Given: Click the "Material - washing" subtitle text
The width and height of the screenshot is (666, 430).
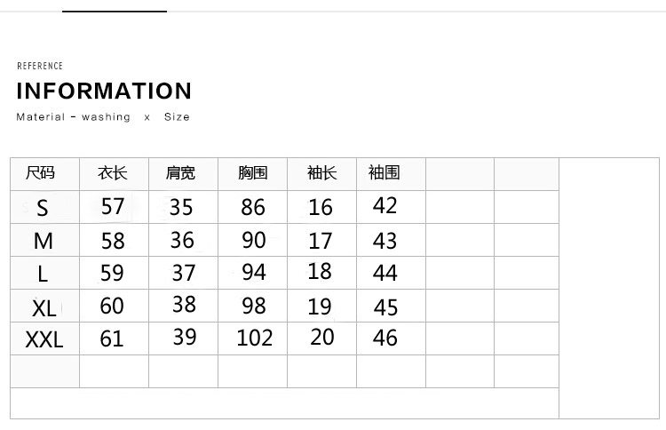Looking at the screenshot, I should coord(73,117).
